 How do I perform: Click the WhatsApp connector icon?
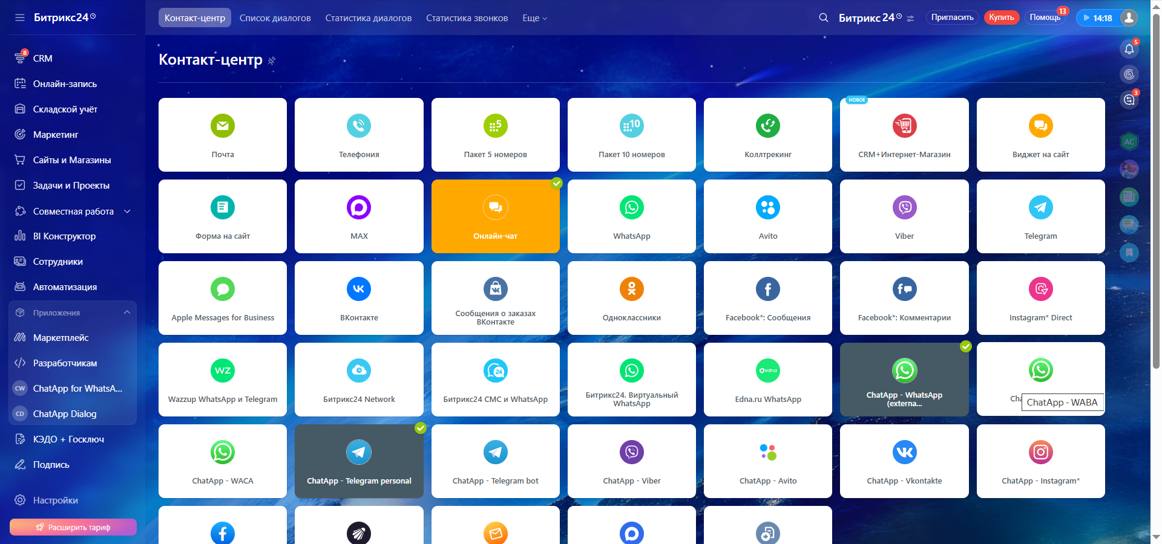(631, 207)
